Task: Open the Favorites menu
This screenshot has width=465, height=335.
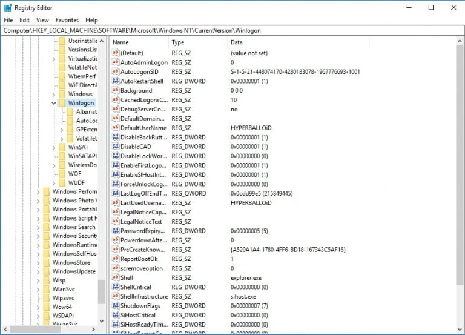Action: (67, 20)
